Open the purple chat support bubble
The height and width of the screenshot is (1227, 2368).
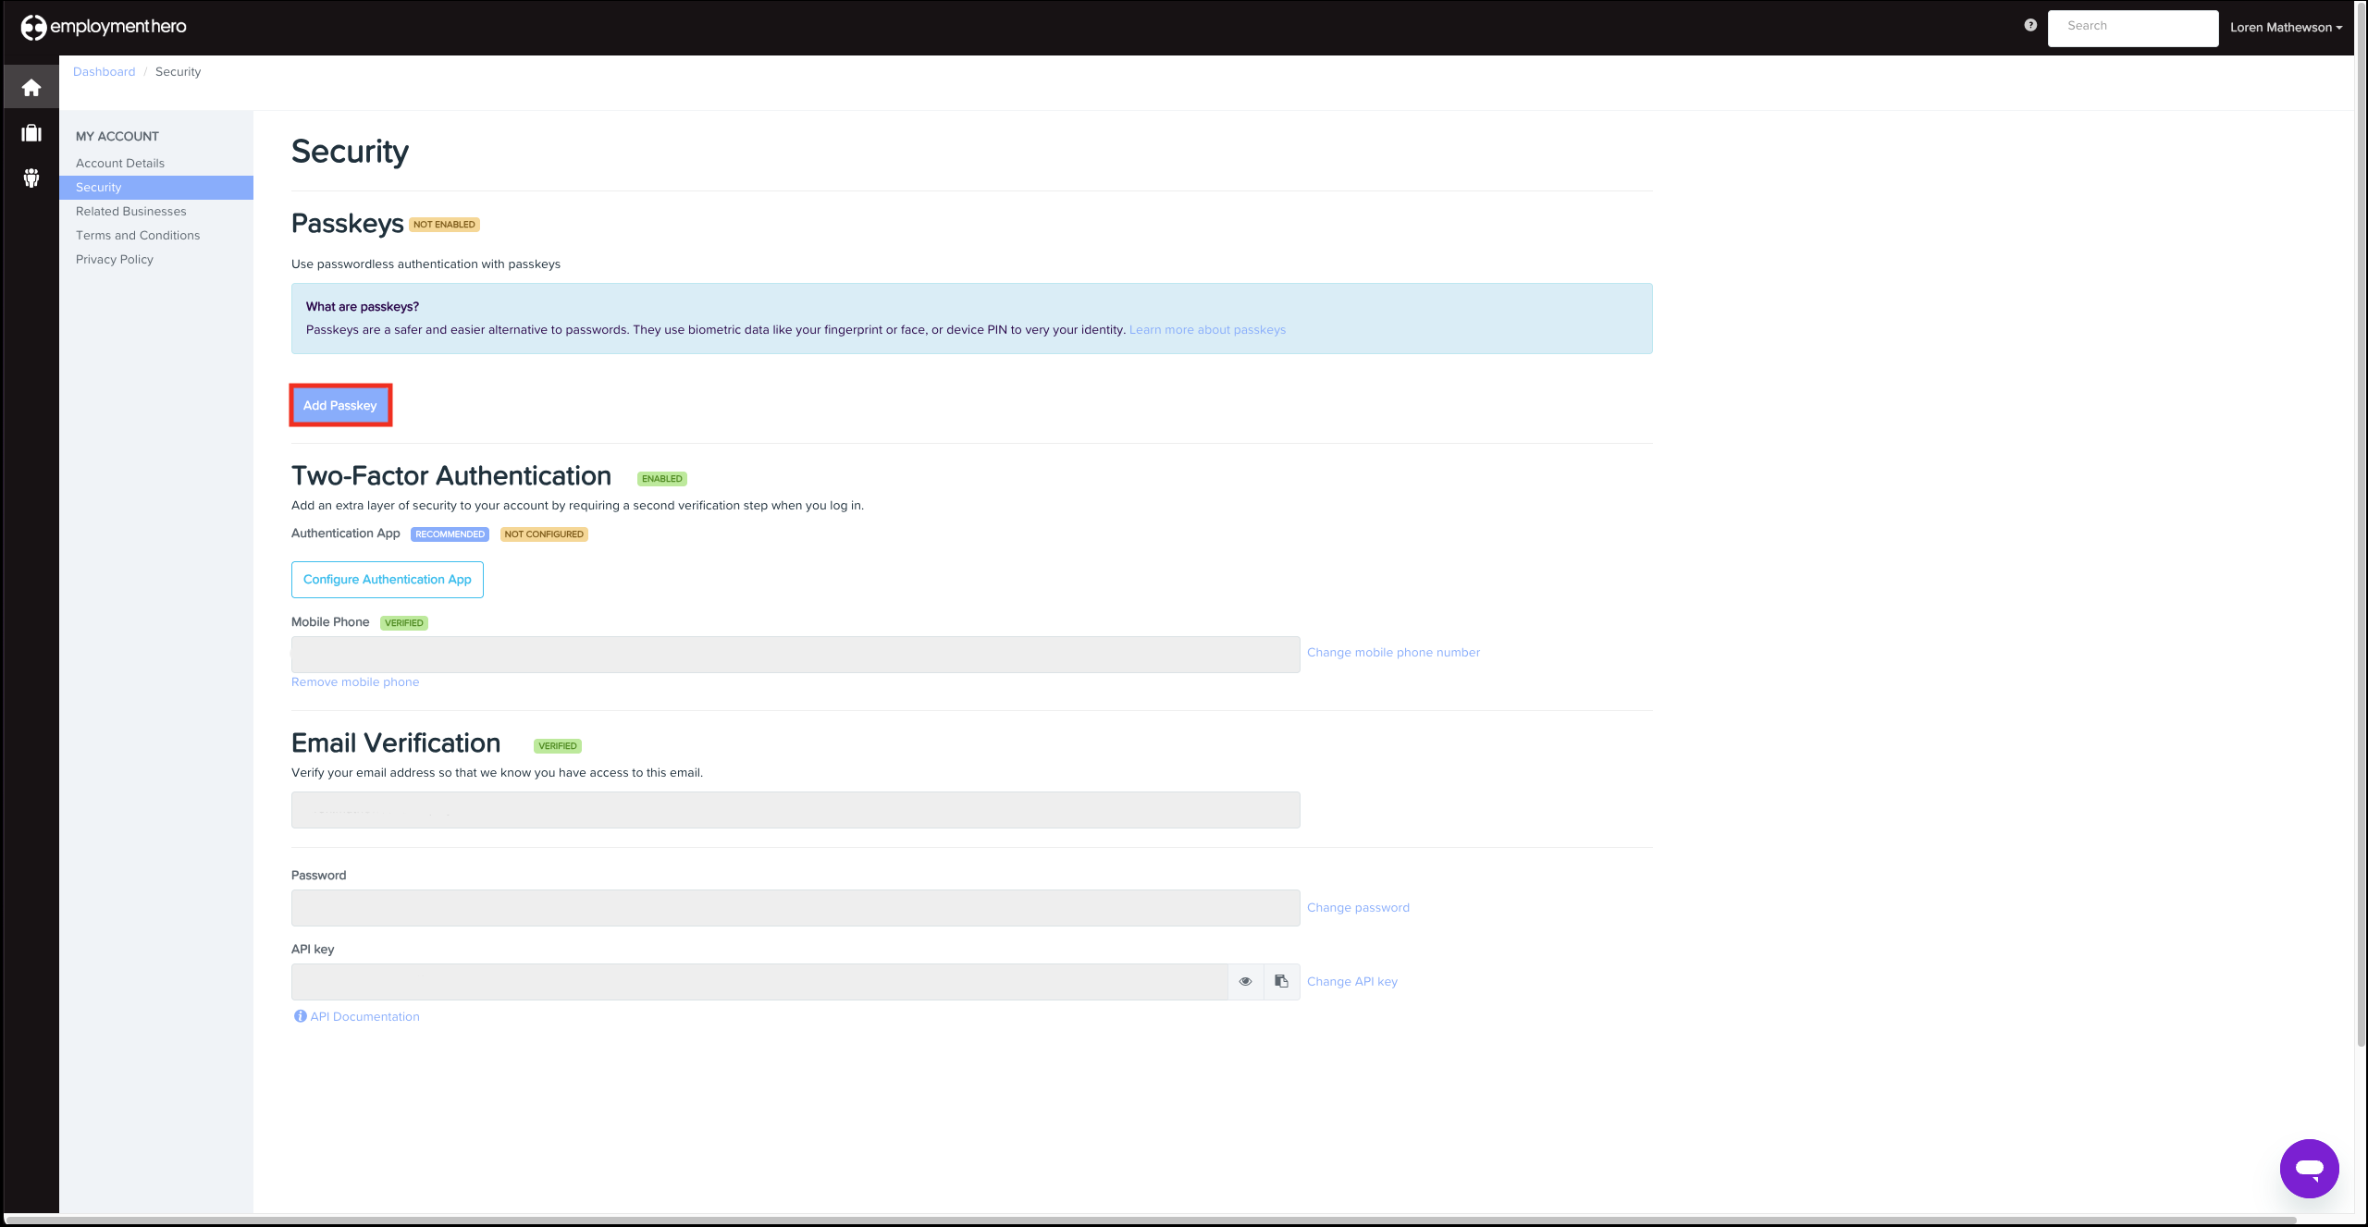click(2309, 1169)
